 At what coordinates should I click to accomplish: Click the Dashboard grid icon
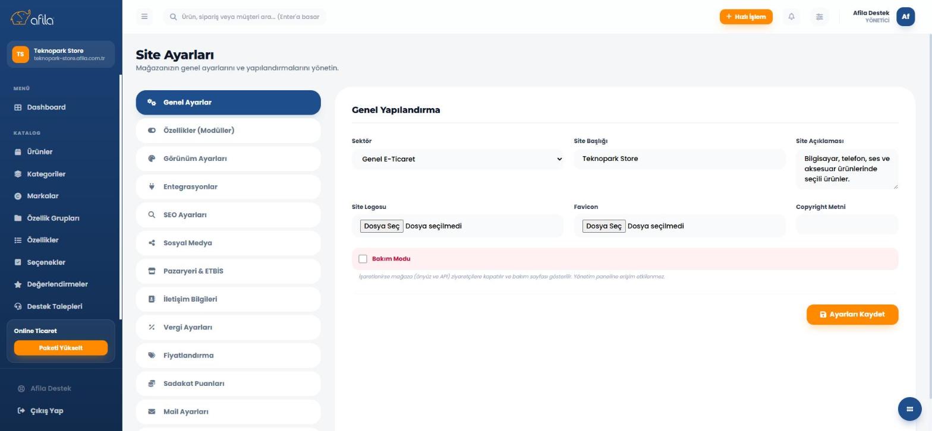point(18,107)
